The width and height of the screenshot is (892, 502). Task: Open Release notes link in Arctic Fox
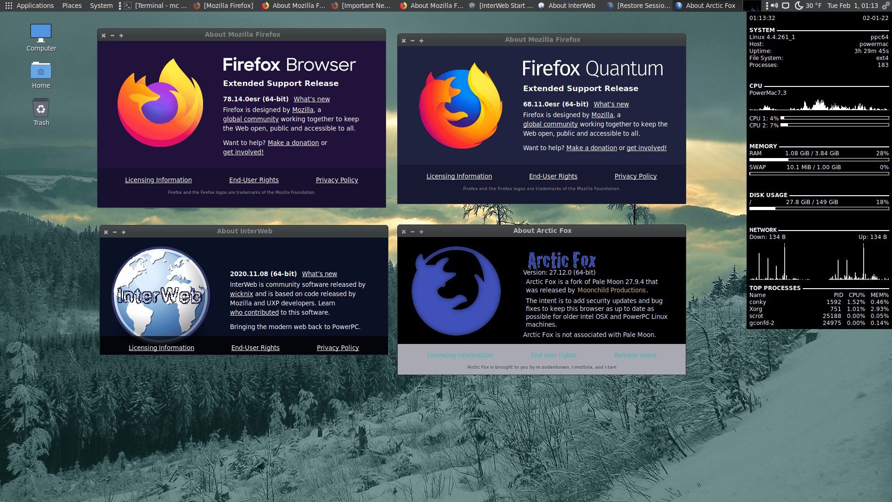click(x=635, y=355)
